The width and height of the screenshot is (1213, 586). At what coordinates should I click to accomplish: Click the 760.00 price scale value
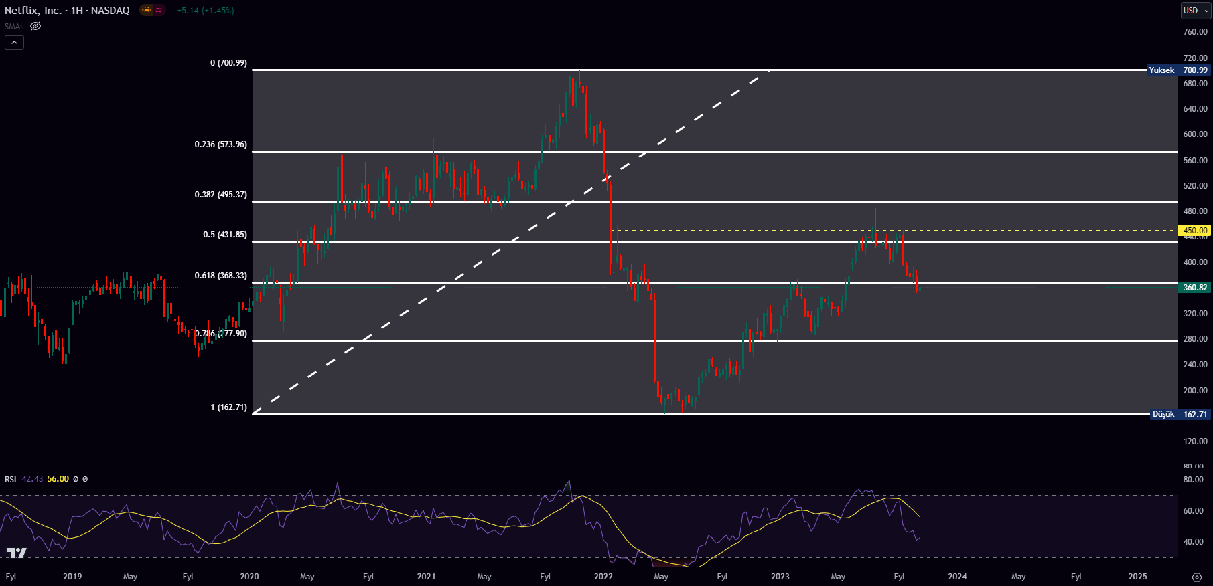[x=1195, y=32]
